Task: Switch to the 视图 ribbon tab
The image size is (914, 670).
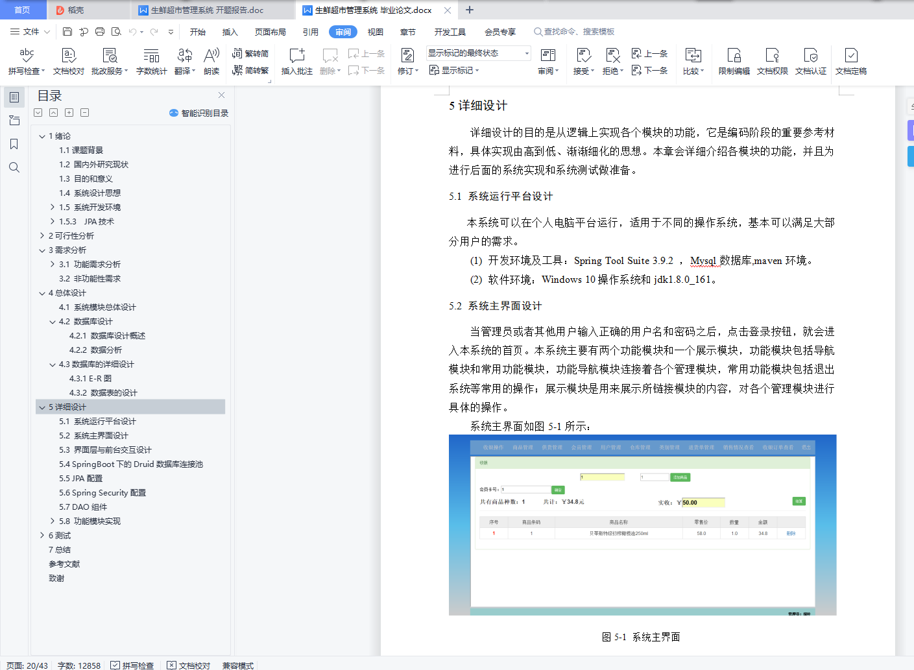Action: [376, 32]
